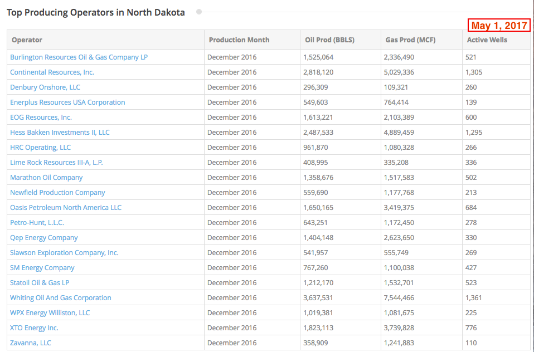
Task: Click Petro-Hunt, L.L.C. operator name
Action: pos(37,222)
